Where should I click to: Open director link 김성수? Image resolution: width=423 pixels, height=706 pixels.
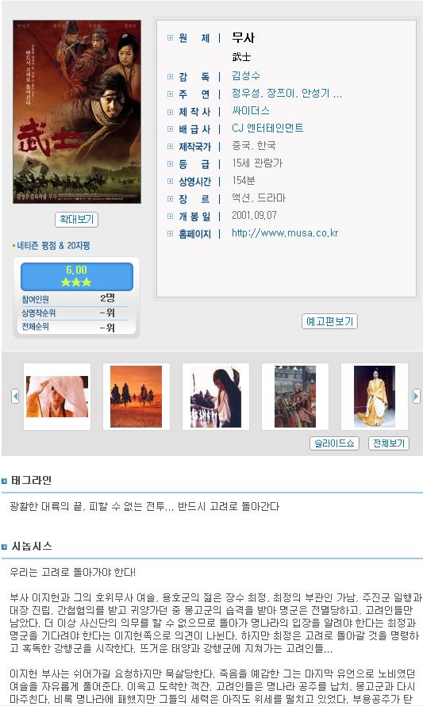coord(246,75)
